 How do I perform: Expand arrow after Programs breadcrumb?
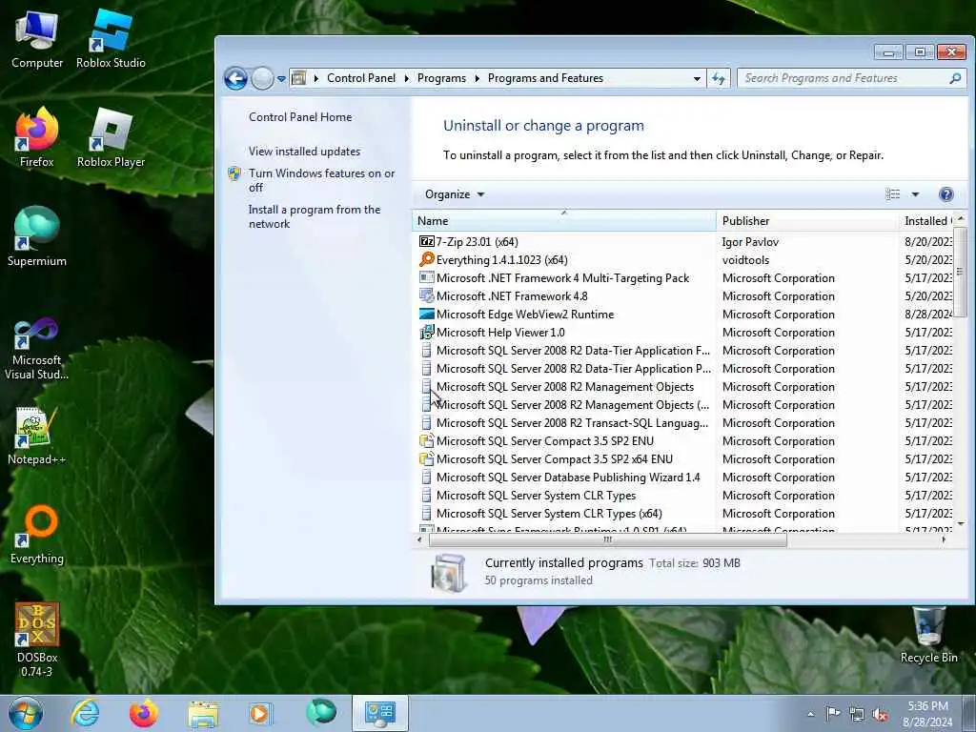click(478, 78)
